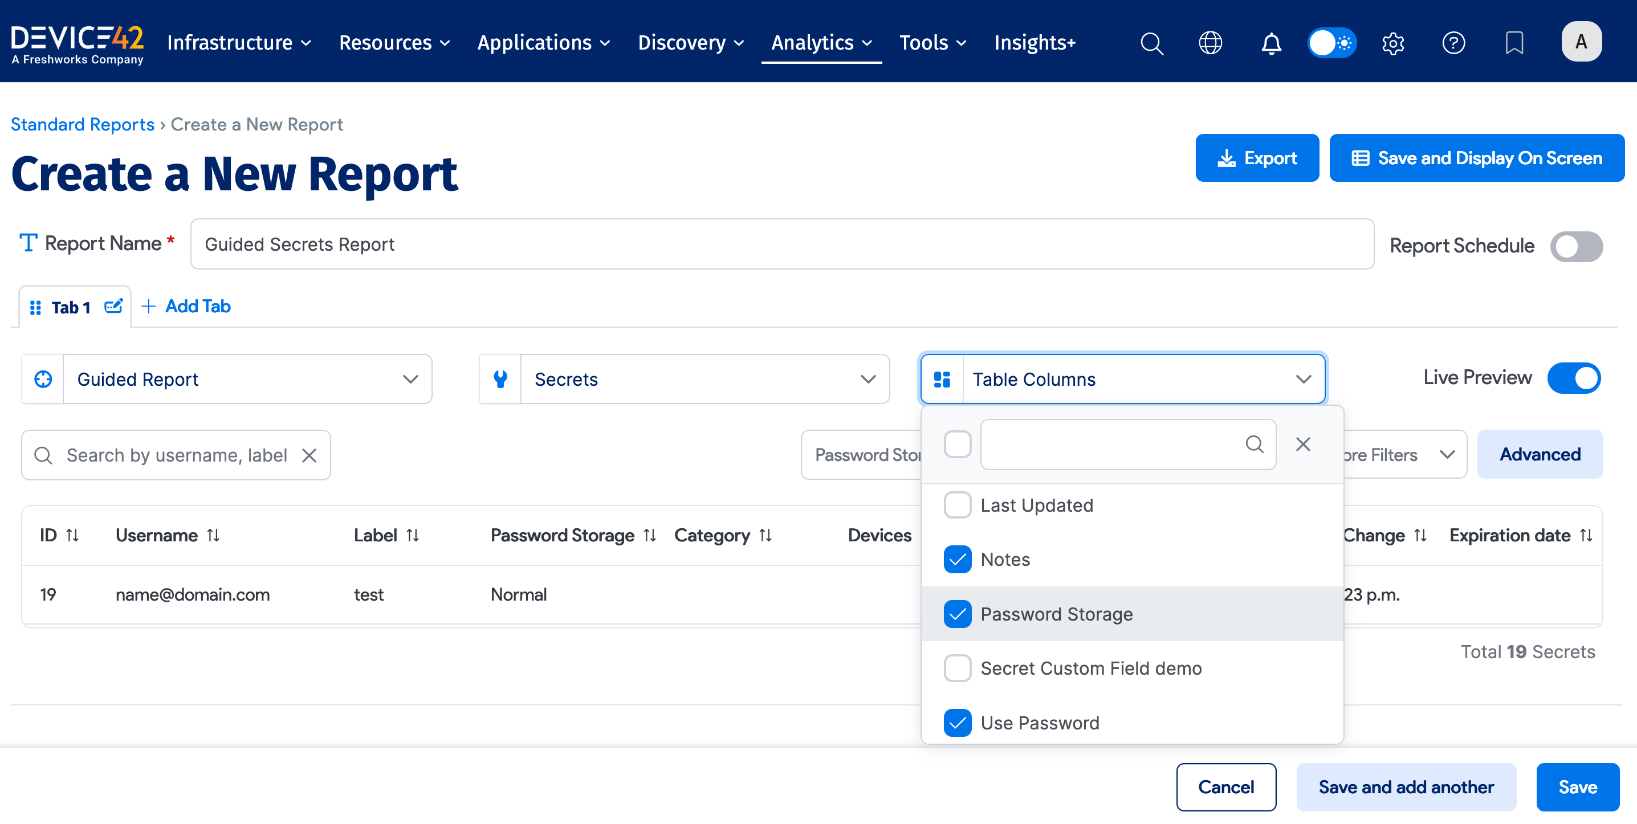Click Save and Display On Screen button
Screen dimensions: 1637x824
[x=1476, y=158]
